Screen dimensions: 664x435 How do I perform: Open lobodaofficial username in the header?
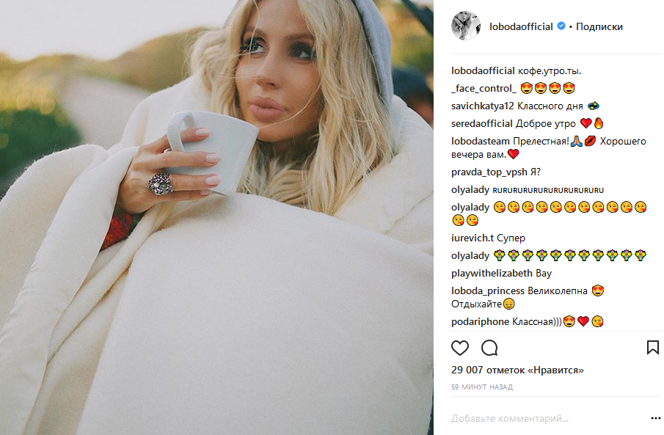tap(521, 26)
